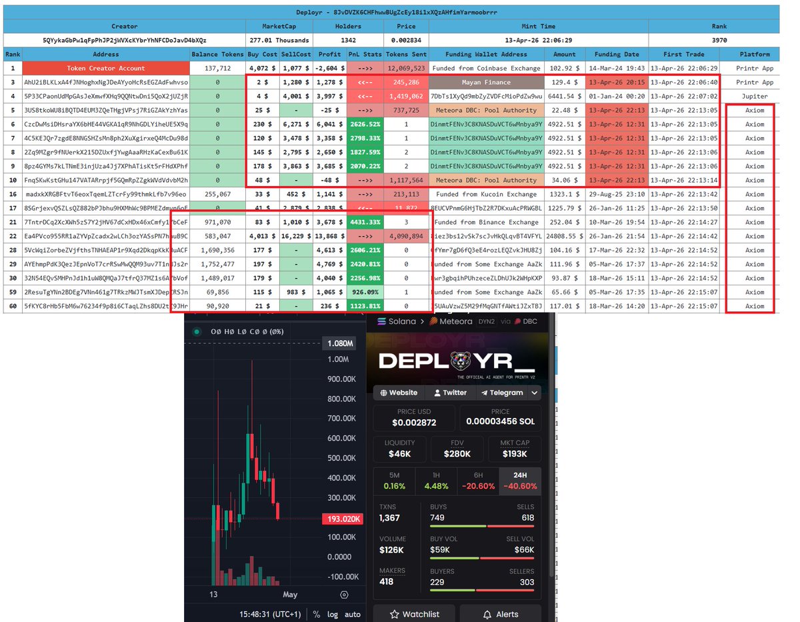Screen dimensions: 800x622
Task: Click the Twitter profile icon
Action: pyautogui.click(x=437, y=393)
